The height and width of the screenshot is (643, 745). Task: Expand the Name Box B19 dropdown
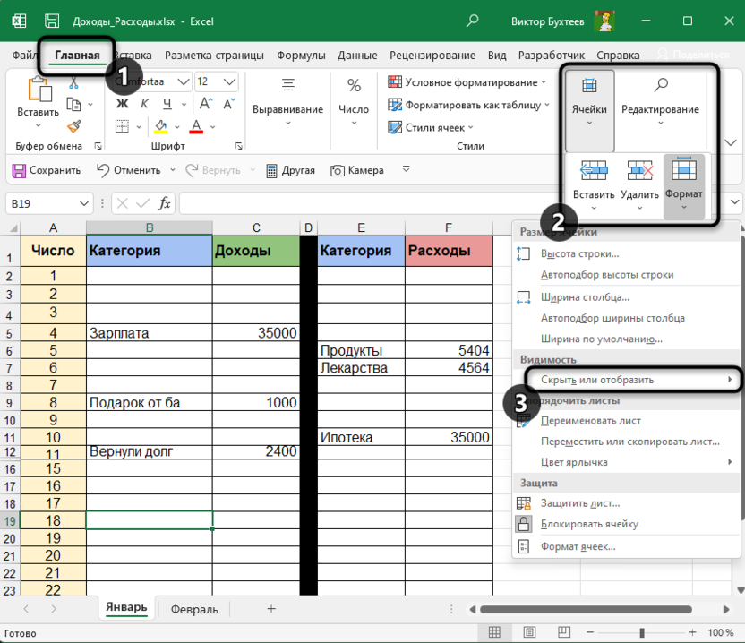[x=84, y=204]
